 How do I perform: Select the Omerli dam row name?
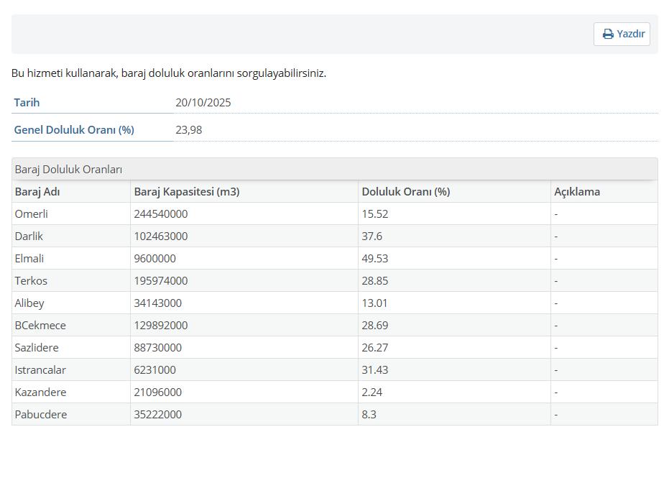[32, 214]
